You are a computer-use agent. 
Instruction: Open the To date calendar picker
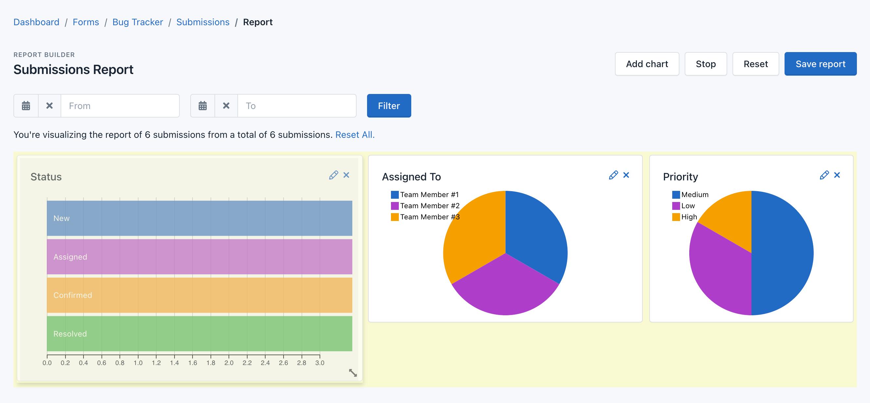(x=203, y=106)
